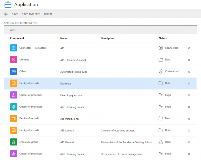Click the Component column header
The image size is (201, 160).
click(x=17, y=38)
